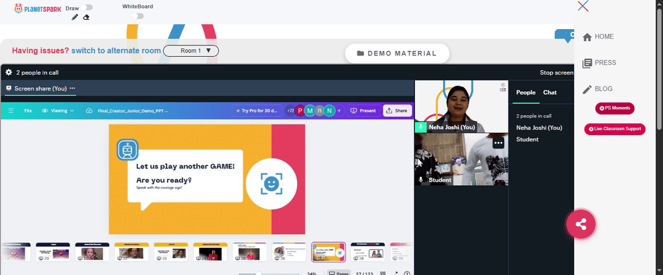663x275 pixels.
Task: Adjust the zoom slider at 34%
Action: [x=259, y=273]
